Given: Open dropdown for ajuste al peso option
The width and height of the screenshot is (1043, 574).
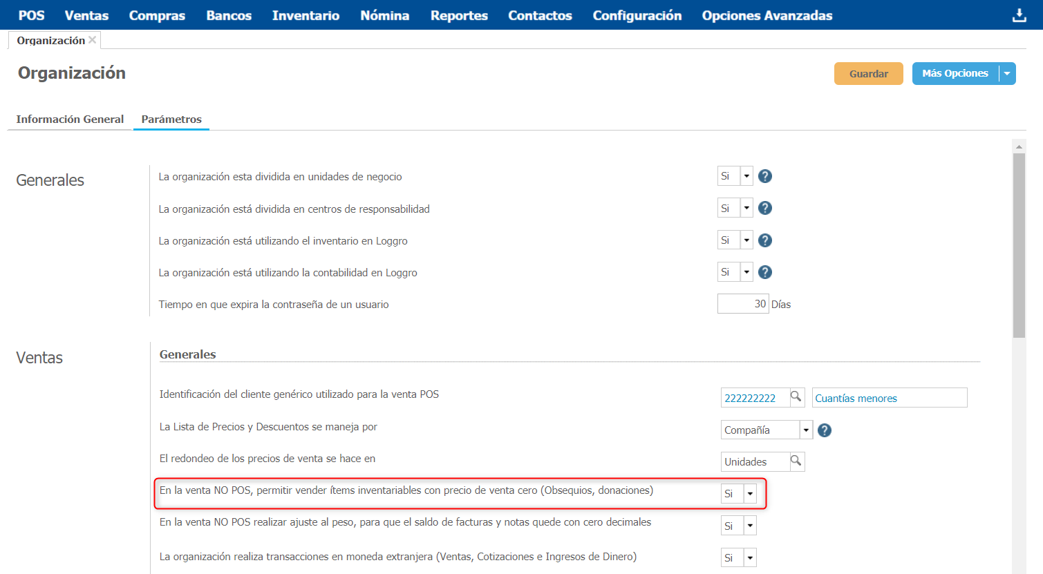Looking at the screenshot, I should pos(750,526).
